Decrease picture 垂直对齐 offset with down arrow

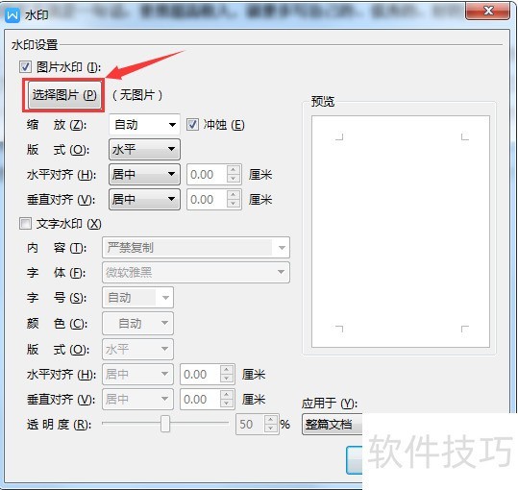234,204
